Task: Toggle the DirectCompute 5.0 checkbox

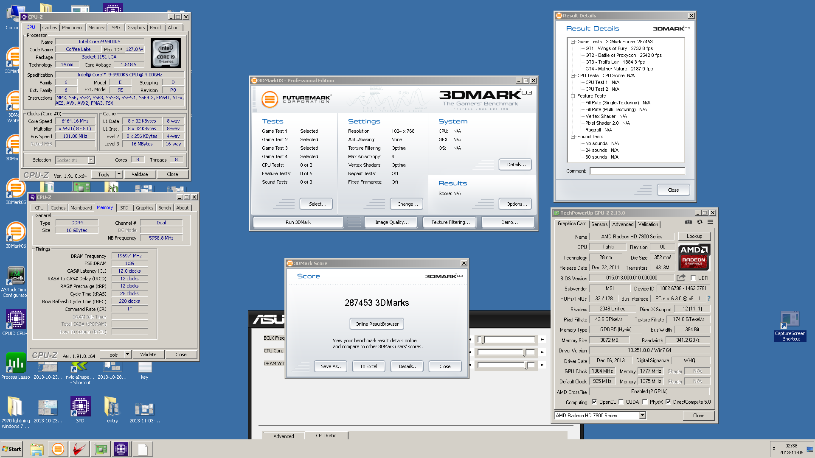Action: (668, 402)
